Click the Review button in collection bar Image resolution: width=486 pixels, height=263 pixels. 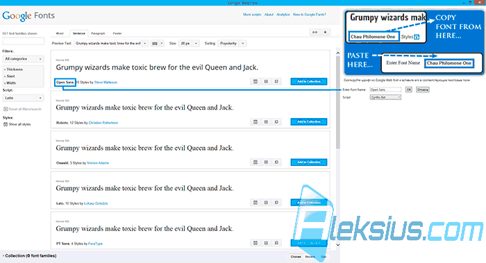(x=310, y=257)
